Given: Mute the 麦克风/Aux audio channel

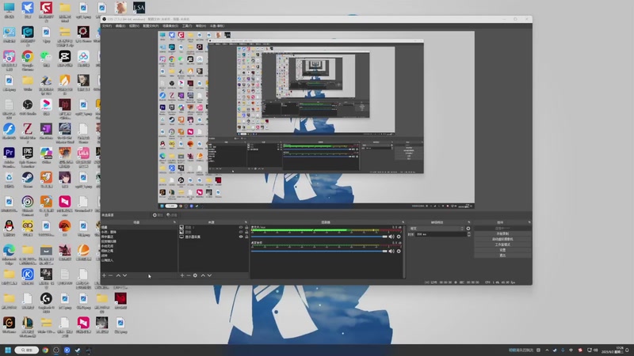Looking at the screenshot, I should (391, 237).
